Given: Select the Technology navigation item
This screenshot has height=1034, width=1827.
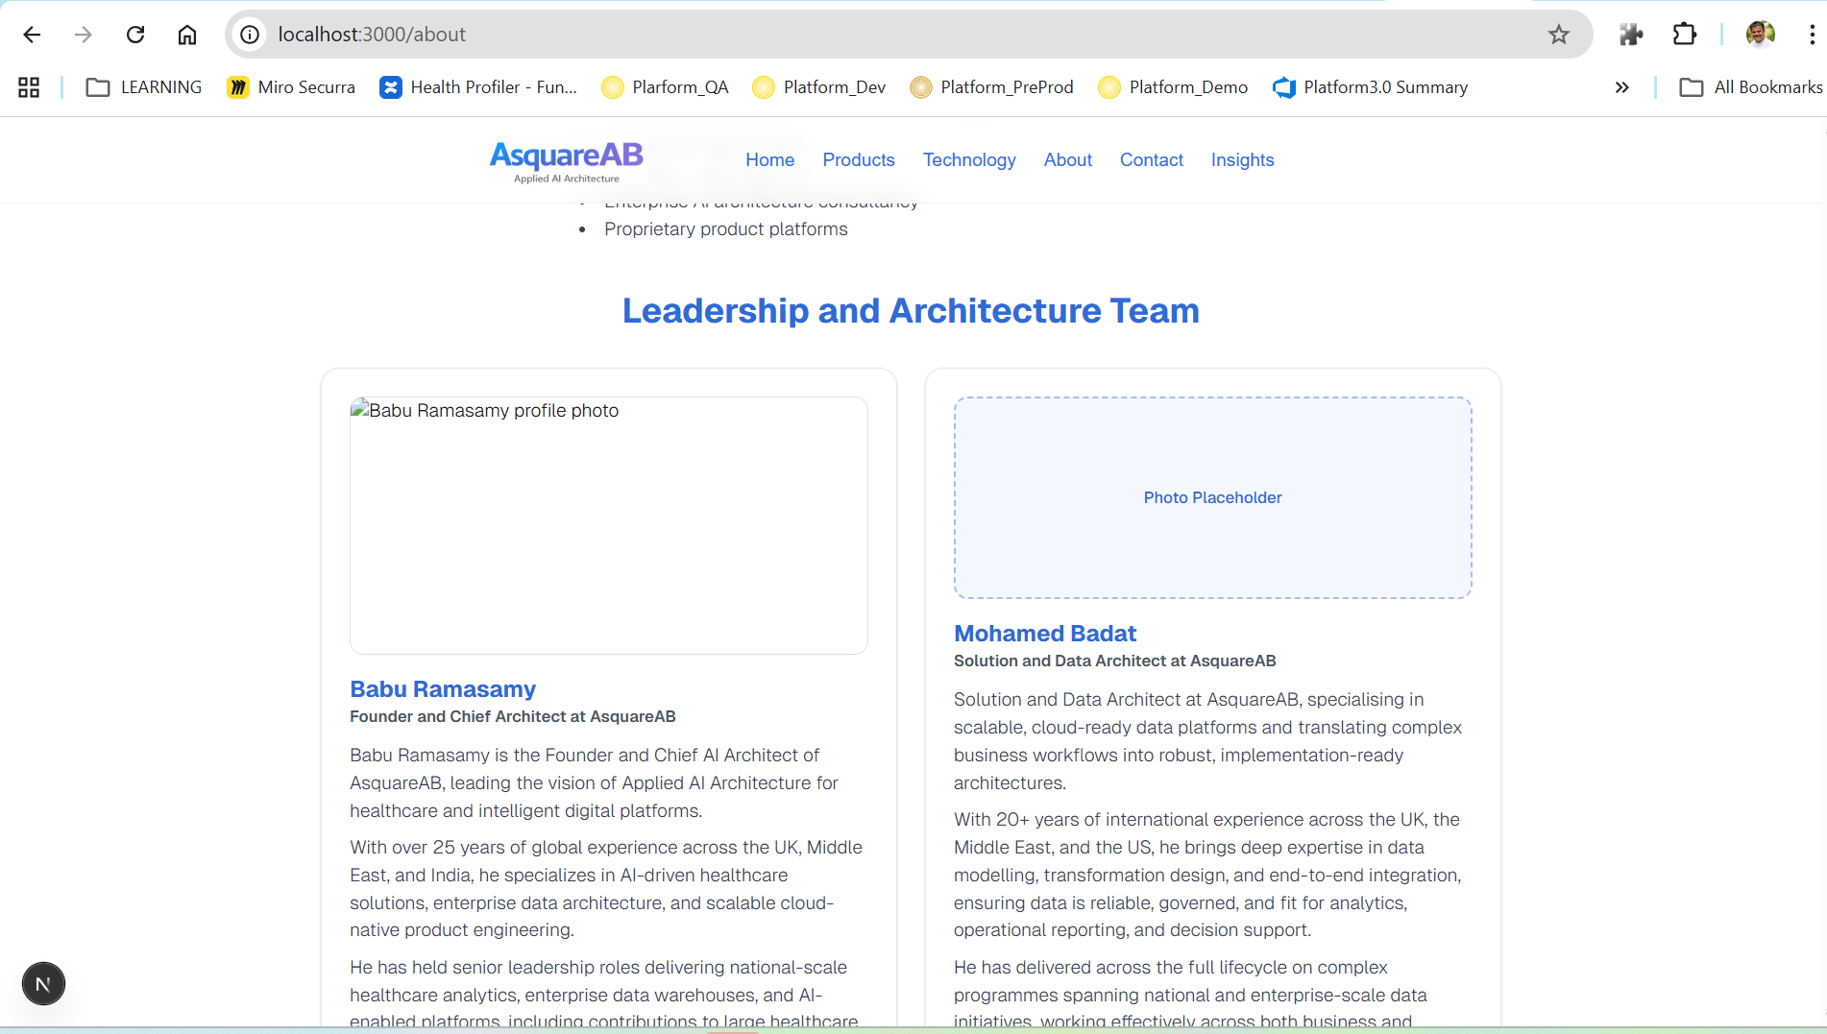Looking at the screenshot, I should (969, 159).
